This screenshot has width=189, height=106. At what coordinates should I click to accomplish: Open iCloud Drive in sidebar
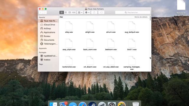[x=48, y=25]
